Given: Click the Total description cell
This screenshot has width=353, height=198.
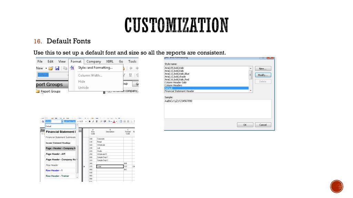Looking at the screenshot, I should (110, 166).
